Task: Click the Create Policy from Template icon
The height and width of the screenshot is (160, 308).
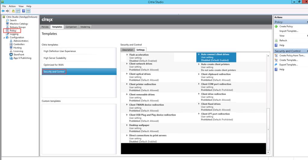Action: pyautogui.click(x=276, y=56)
